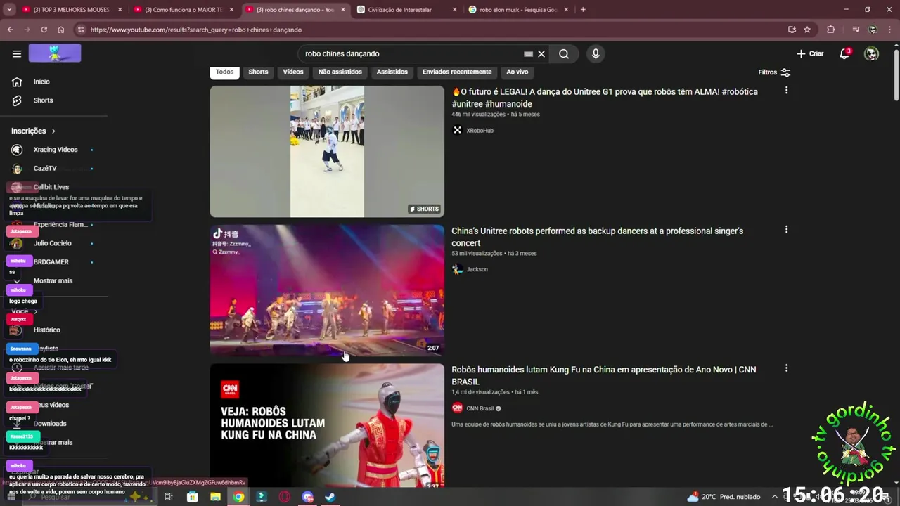Switch to 'Civilização de Interestelar' tab
The image size is (900, 506).
click(406, 10)
